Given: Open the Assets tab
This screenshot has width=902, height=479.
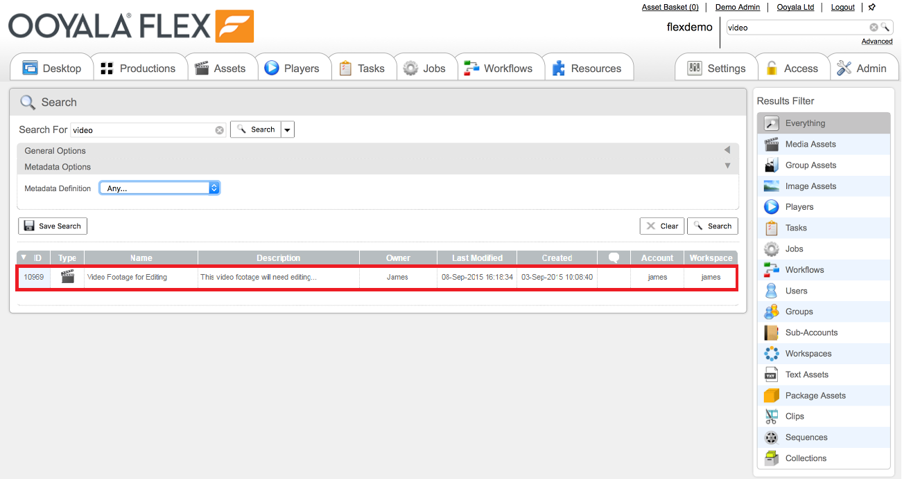Looking at the screenshot, I should click(x=220, y=69).
